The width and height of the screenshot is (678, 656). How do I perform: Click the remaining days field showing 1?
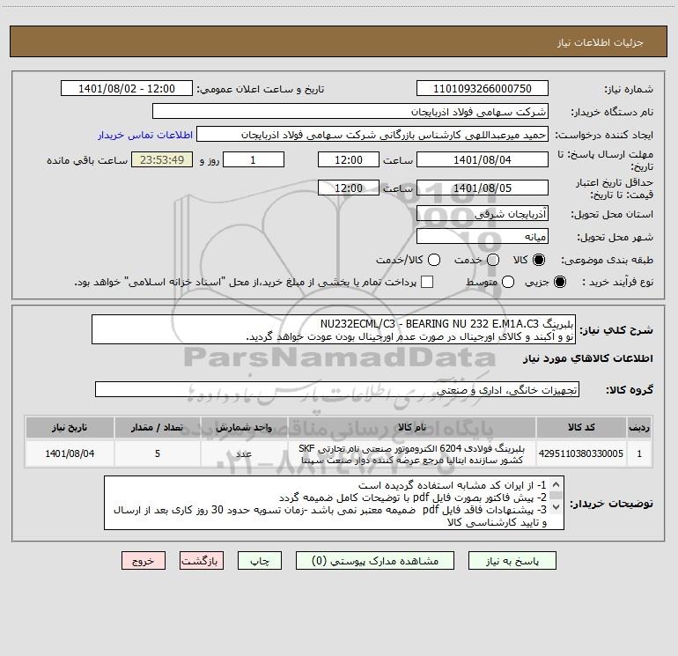(x=254, y=159)
